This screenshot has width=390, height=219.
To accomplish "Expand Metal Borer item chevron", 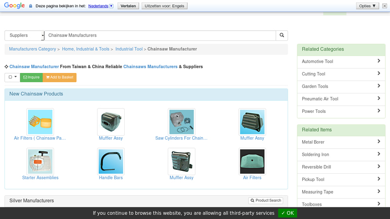I will click(x=379, y=142).
